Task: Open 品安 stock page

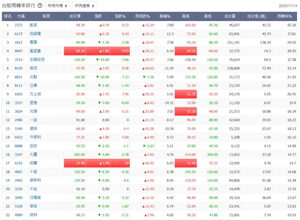Action: tap(34, 146)
